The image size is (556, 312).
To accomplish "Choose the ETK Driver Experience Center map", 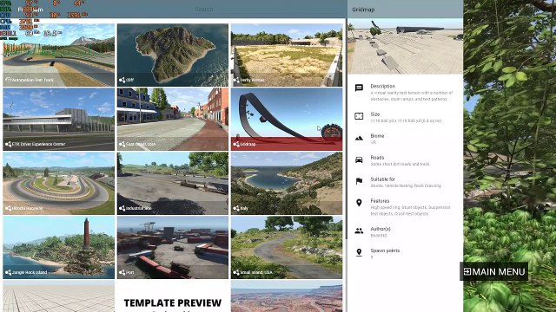I will pyautogui.click(x=58, y=120).
